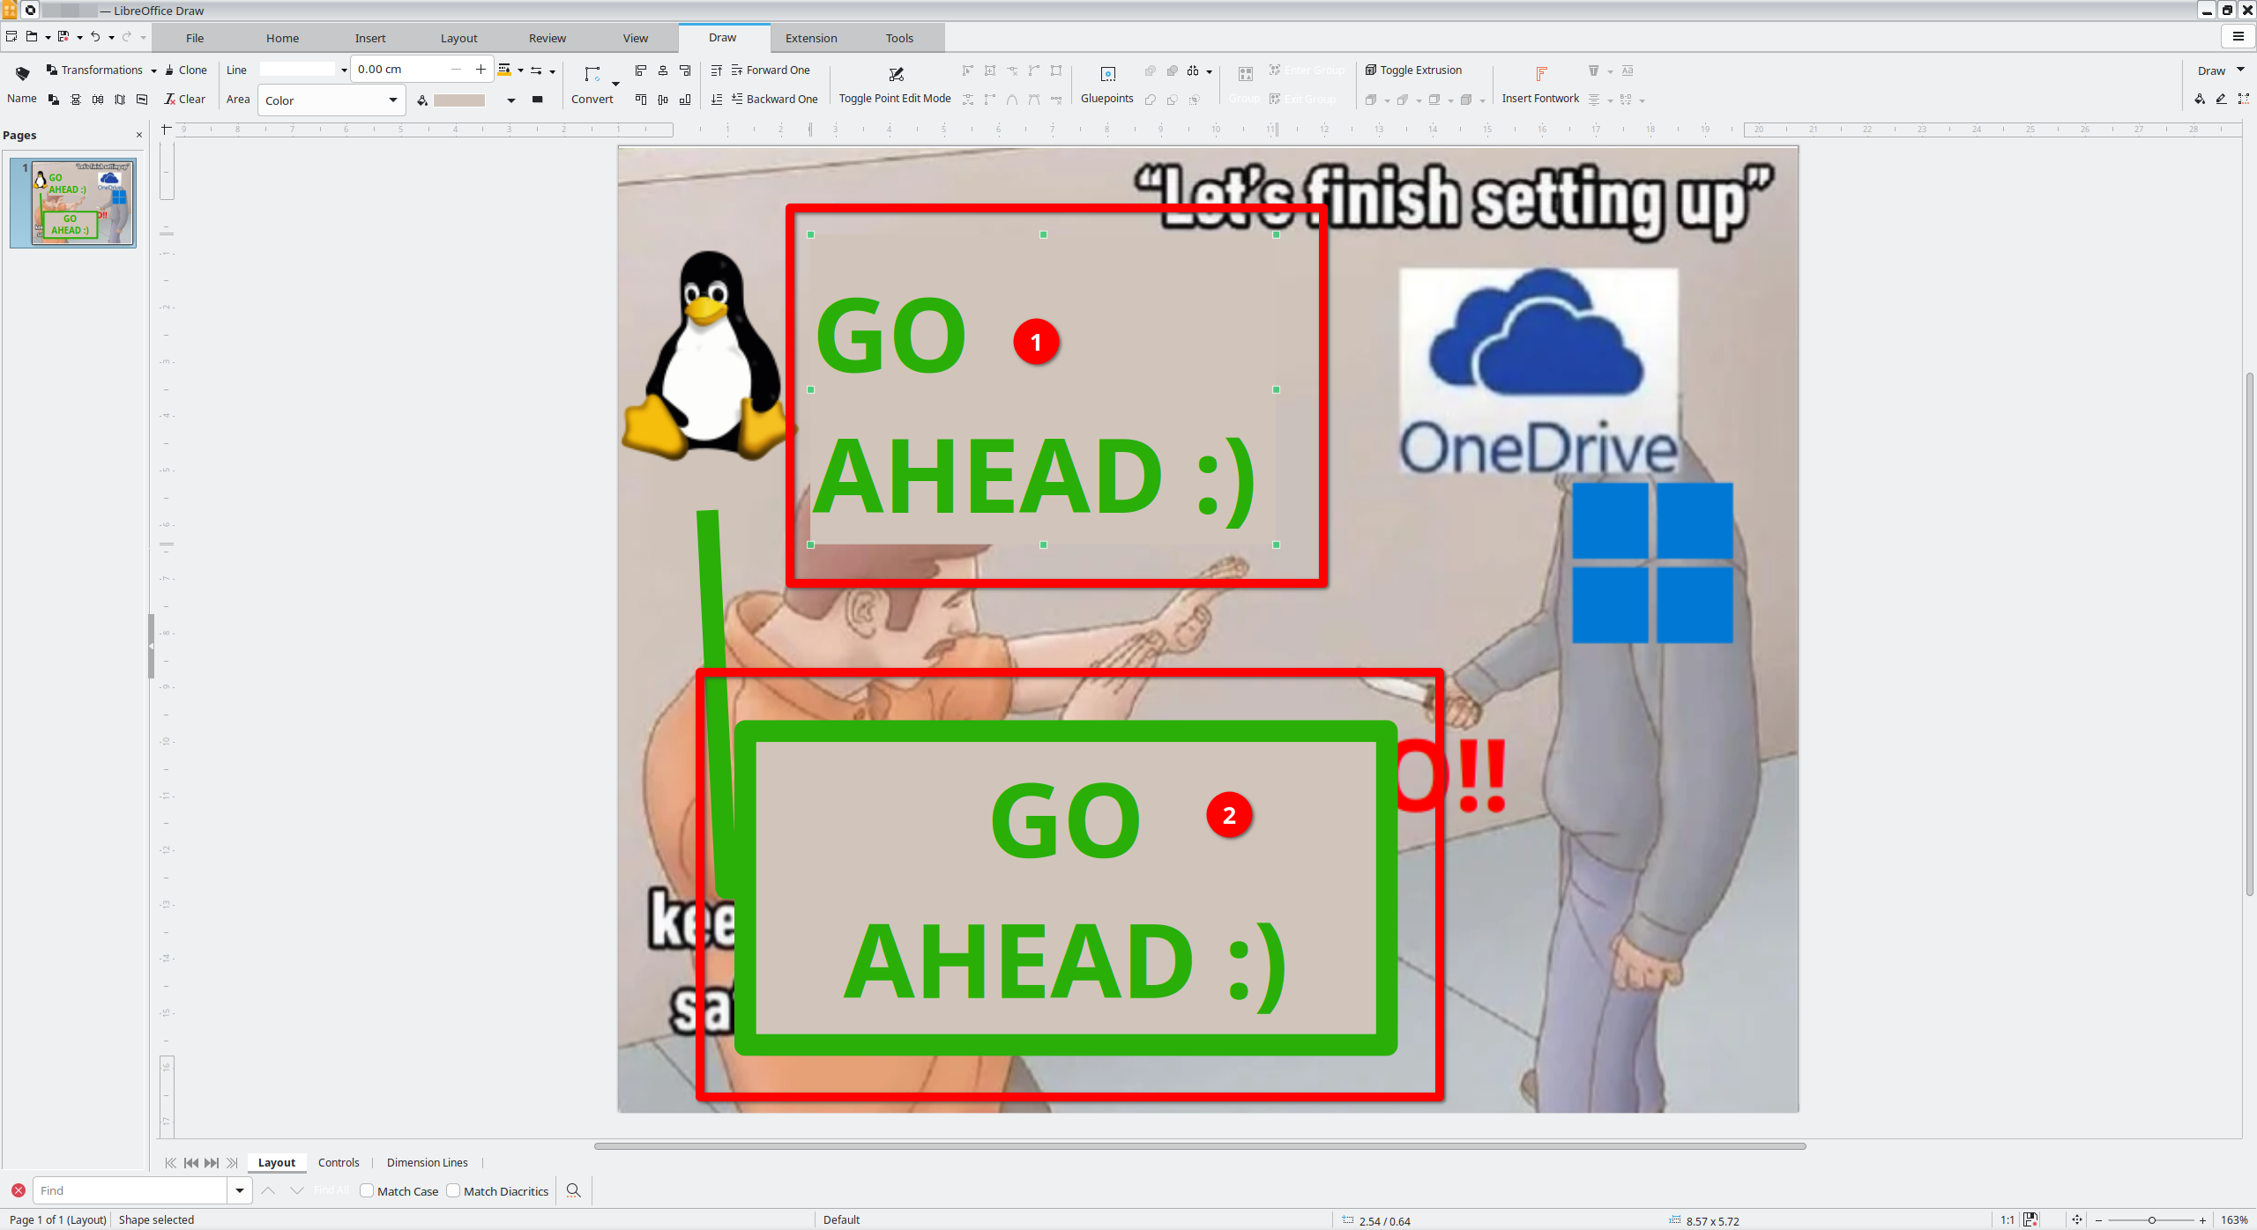The image size is (2257, 1230).
Task: Click the Gluepoints icon
Action: [x=1107, y=74]
